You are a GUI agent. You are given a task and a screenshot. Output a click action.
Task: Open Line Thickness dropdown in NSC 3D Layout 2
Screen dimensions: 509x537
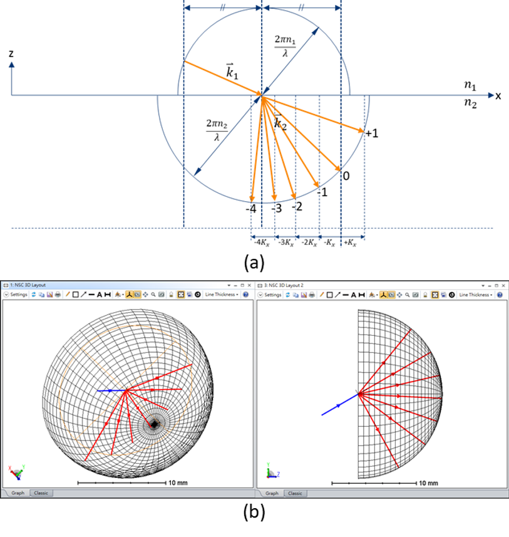(x=476, y=295)
